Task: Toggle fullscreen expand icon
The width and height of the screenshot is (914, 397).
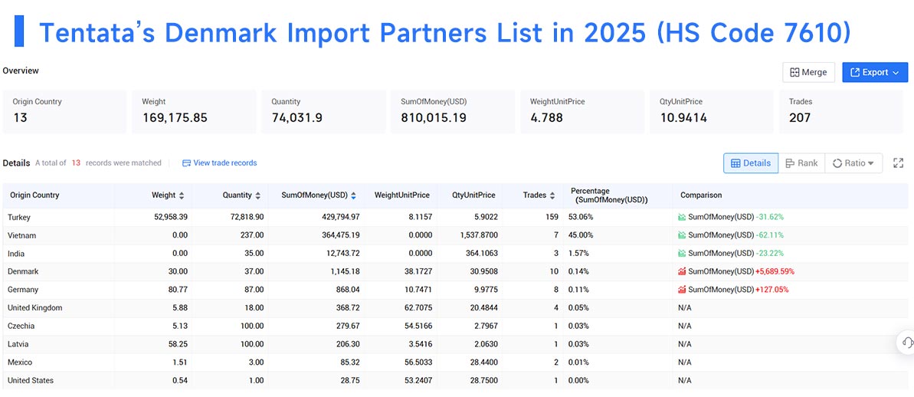Action: (898, 163)
